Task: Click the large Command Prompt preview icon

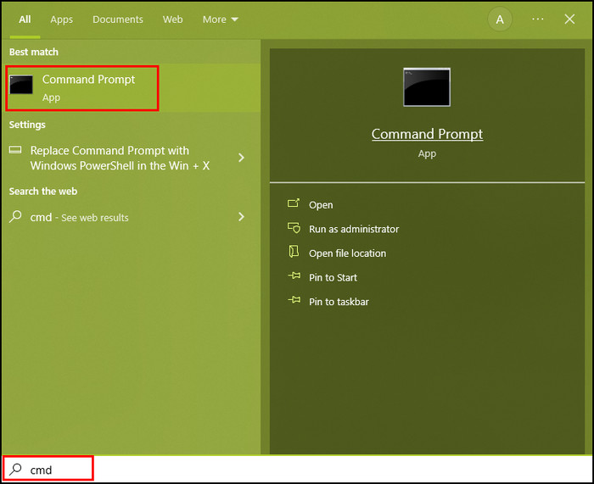Action: [x=427, y=87]
